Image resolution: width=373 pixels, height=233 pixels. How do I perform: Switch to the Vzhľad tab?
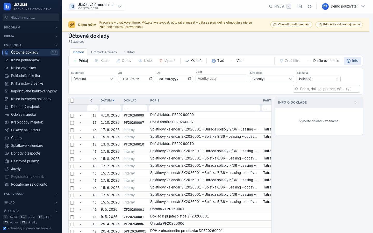[x=130, y=52]
